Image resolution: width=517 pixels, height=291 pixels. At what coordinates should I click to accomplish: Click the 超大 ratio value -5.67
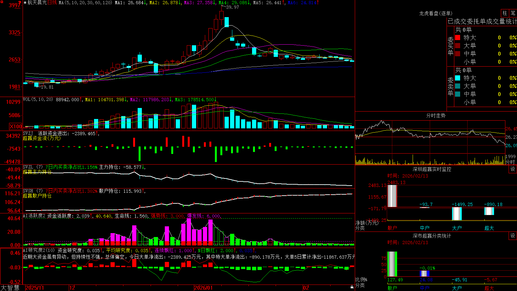tap(491, 280)
